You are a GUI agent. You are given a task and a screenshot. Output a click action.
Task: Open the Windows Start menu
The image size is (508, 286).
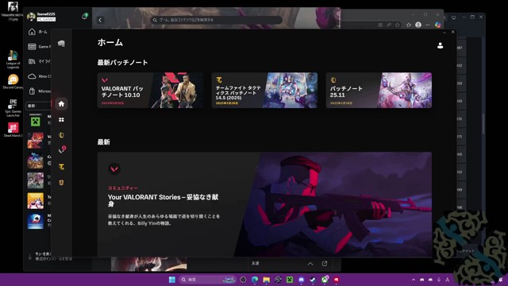pos(172,280)
